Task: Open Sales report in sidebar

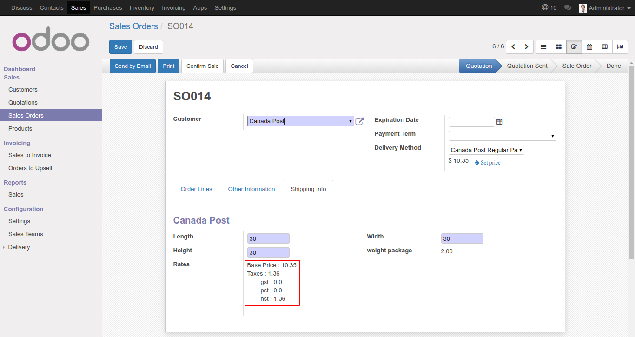Action: (x=16, y=195)
